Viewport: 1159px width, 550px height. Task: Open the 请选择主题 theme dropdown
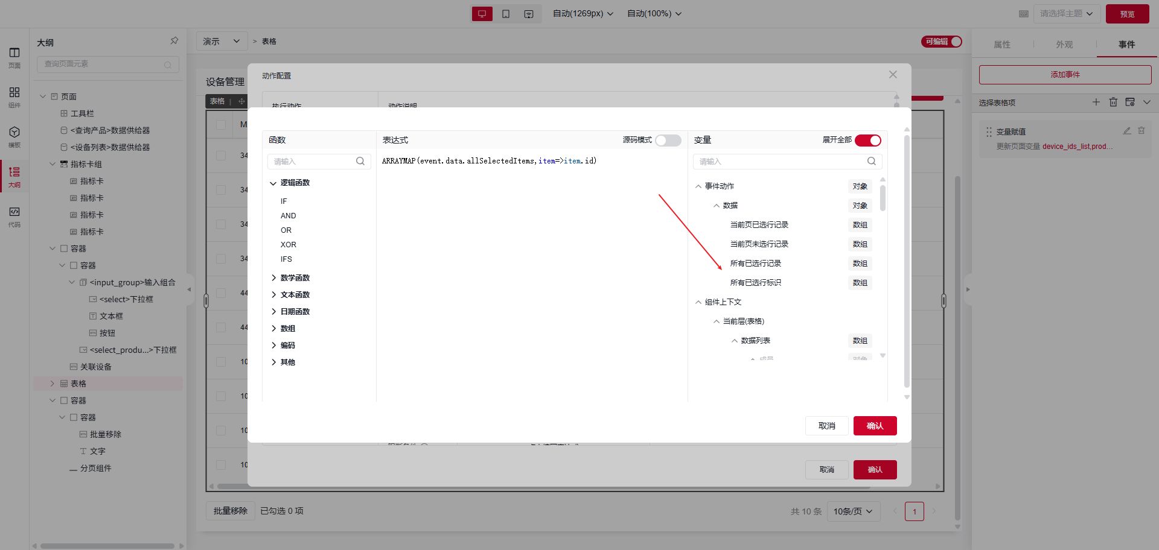(x=1066, y=14)
